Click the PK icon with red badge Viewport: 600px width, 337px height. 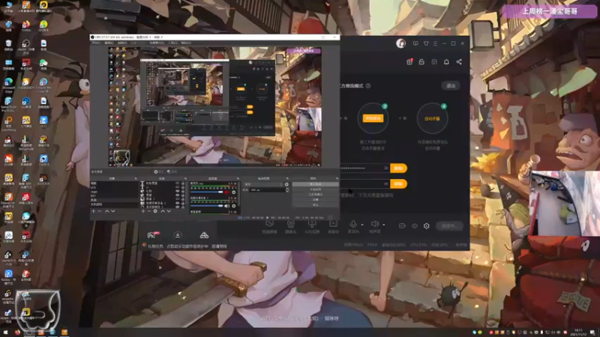click(x=152, y=234)
